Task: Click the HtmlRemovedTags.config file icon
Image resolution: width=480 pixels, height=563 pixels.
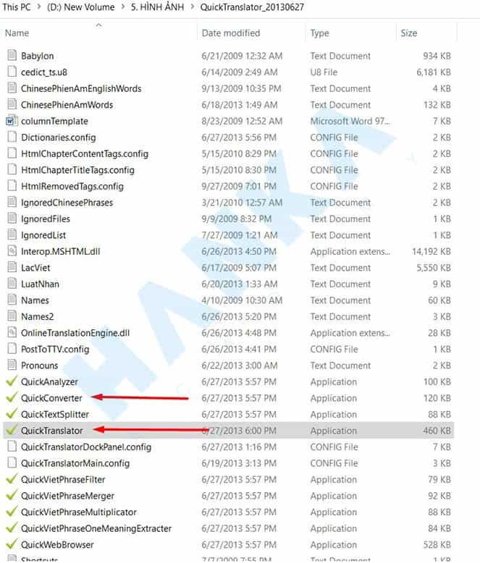Action: coord(12,186)
